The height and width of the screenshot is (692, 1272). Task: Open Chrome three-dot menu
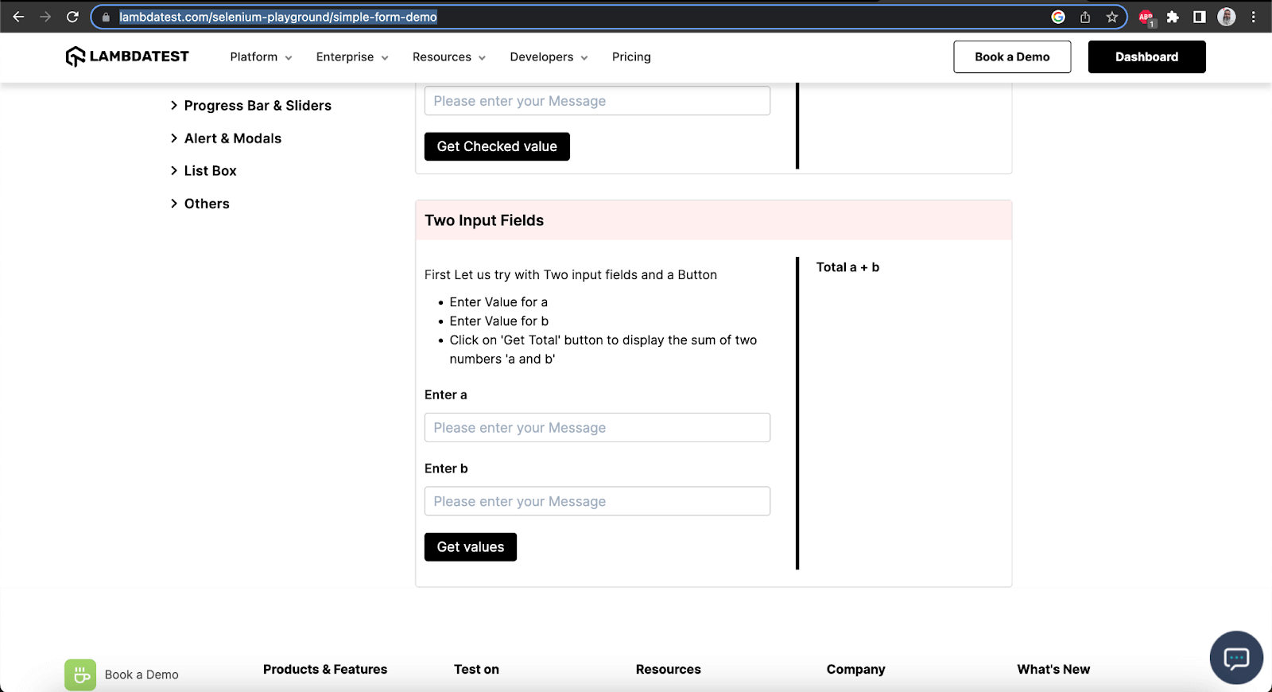pyautogui.click(x=1254, y=17)
